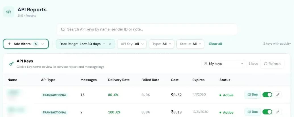
Task: Open the Type filter dropdown
Action: point(162,44)
